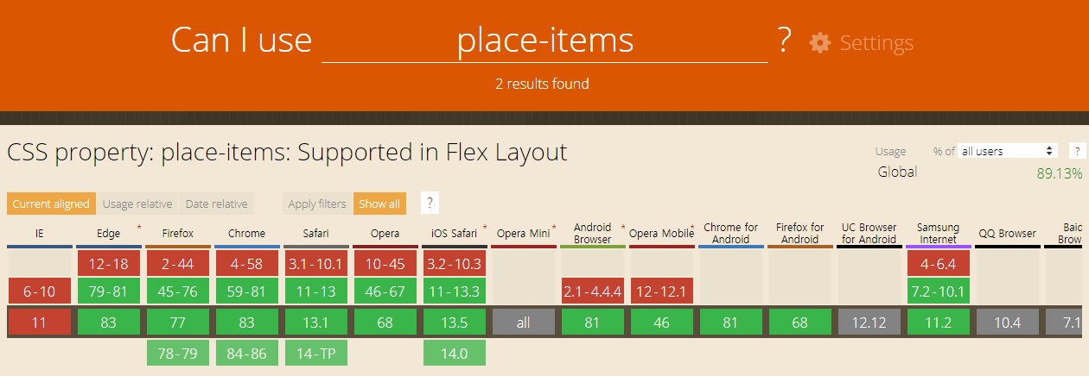Click the Firefox column header
The image size is (1089, 376).
177,234
